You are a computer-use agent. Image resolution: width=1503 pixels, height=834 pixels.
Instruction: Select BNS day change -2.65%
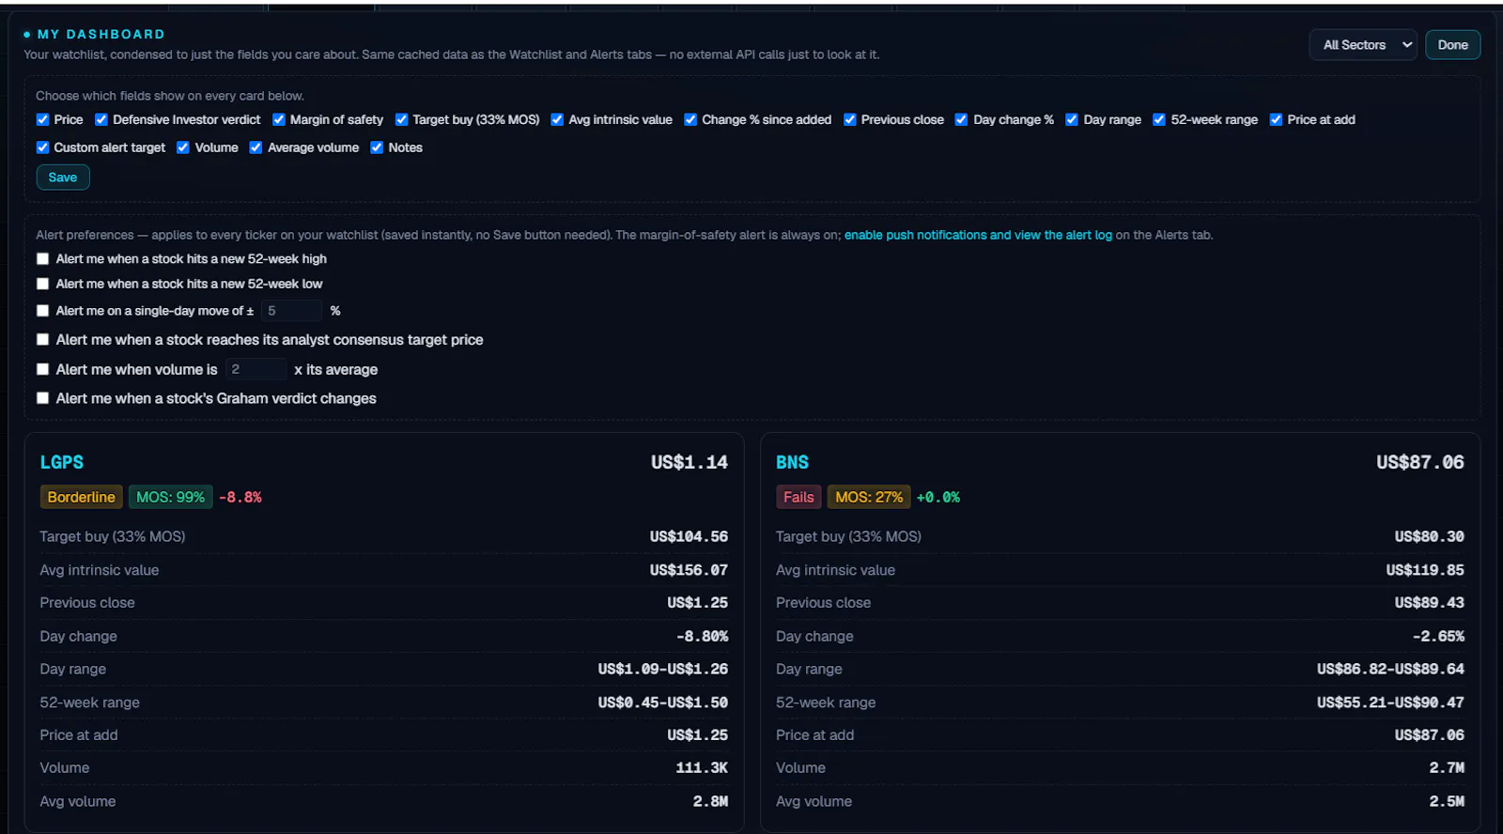(x=1438, y=636)
